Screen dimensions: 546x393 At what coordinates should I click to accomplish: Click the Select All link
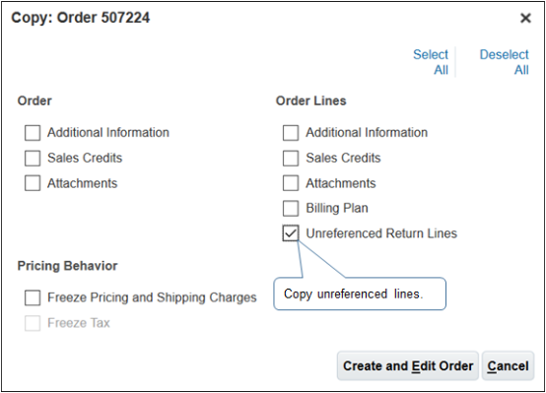pyautogui.click(x=431, y=62)
